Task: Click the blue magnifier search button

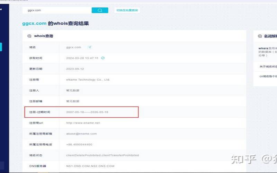Action: [100, 10]
